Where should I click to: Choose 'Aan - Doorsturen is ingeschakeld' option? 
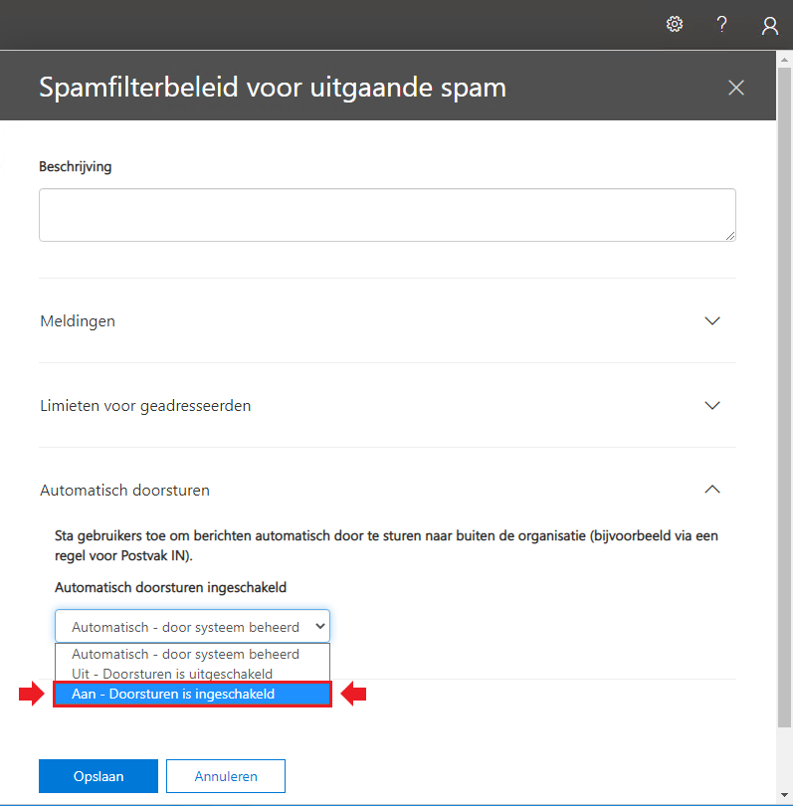[x=192, y=694]
